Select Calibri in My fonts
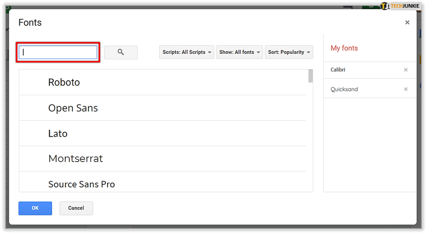 tap(338, 70)
